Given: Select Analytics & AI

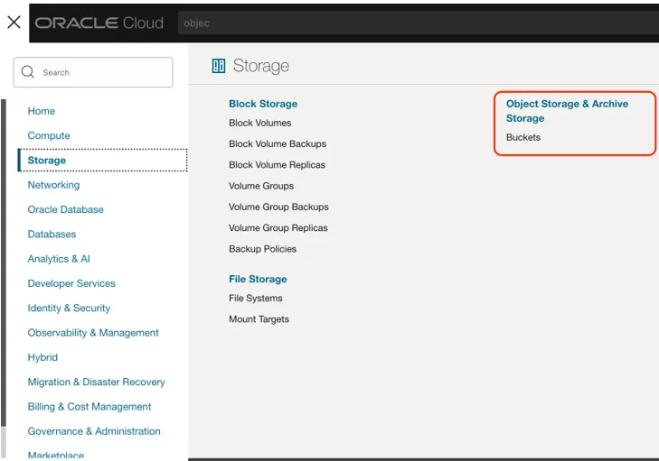Looking at the screenshot, I should click(x=59, y=259).
